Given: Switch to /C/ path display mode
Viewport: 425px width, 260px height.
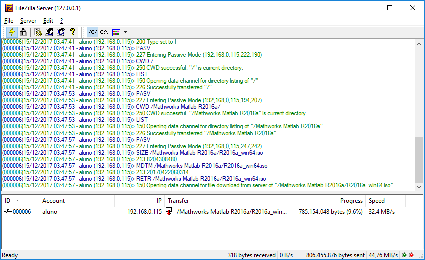Looking at the screenshot, I should (93, 32).
